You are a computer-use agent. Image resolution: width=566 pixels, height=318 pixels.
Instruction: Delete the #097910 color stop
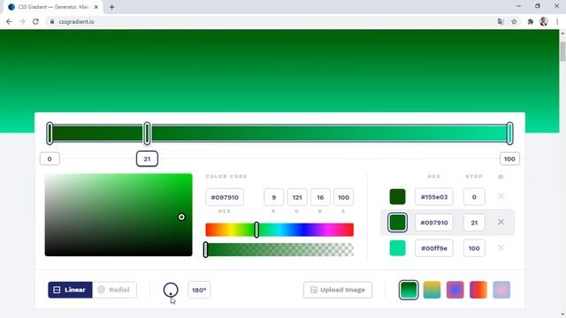[x=501, y=222]
